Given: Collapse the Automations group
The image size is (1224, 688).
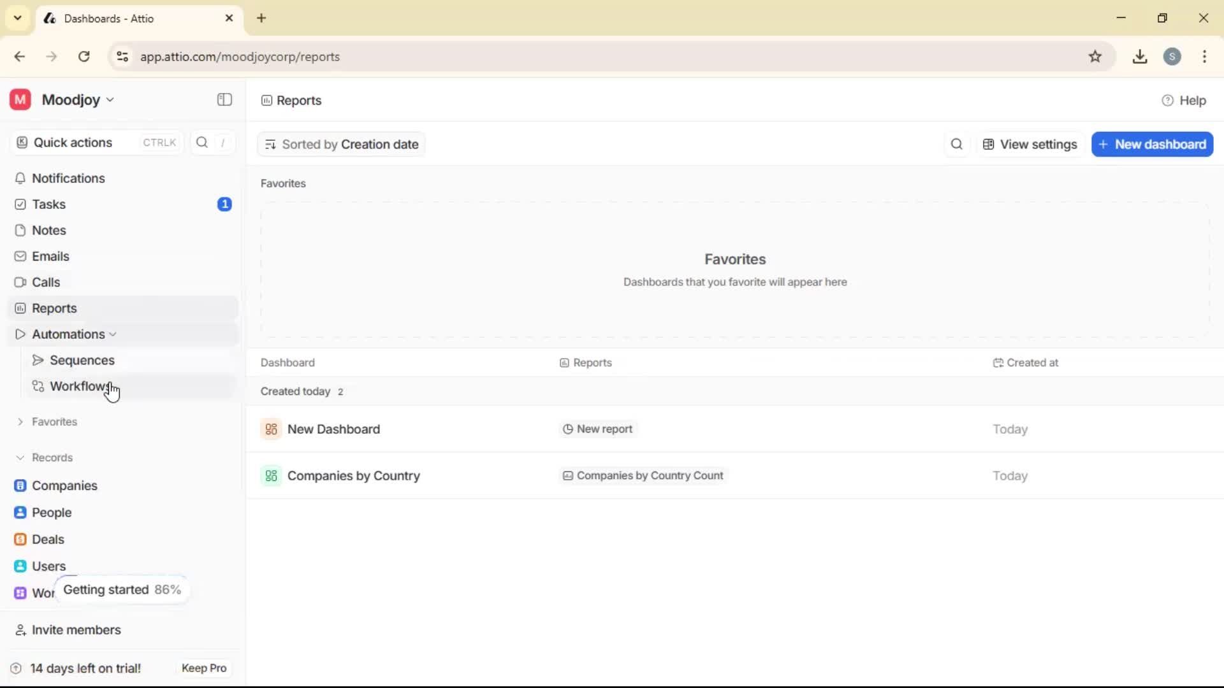Looking at the screenshot, I should click(x=113, y=334).
